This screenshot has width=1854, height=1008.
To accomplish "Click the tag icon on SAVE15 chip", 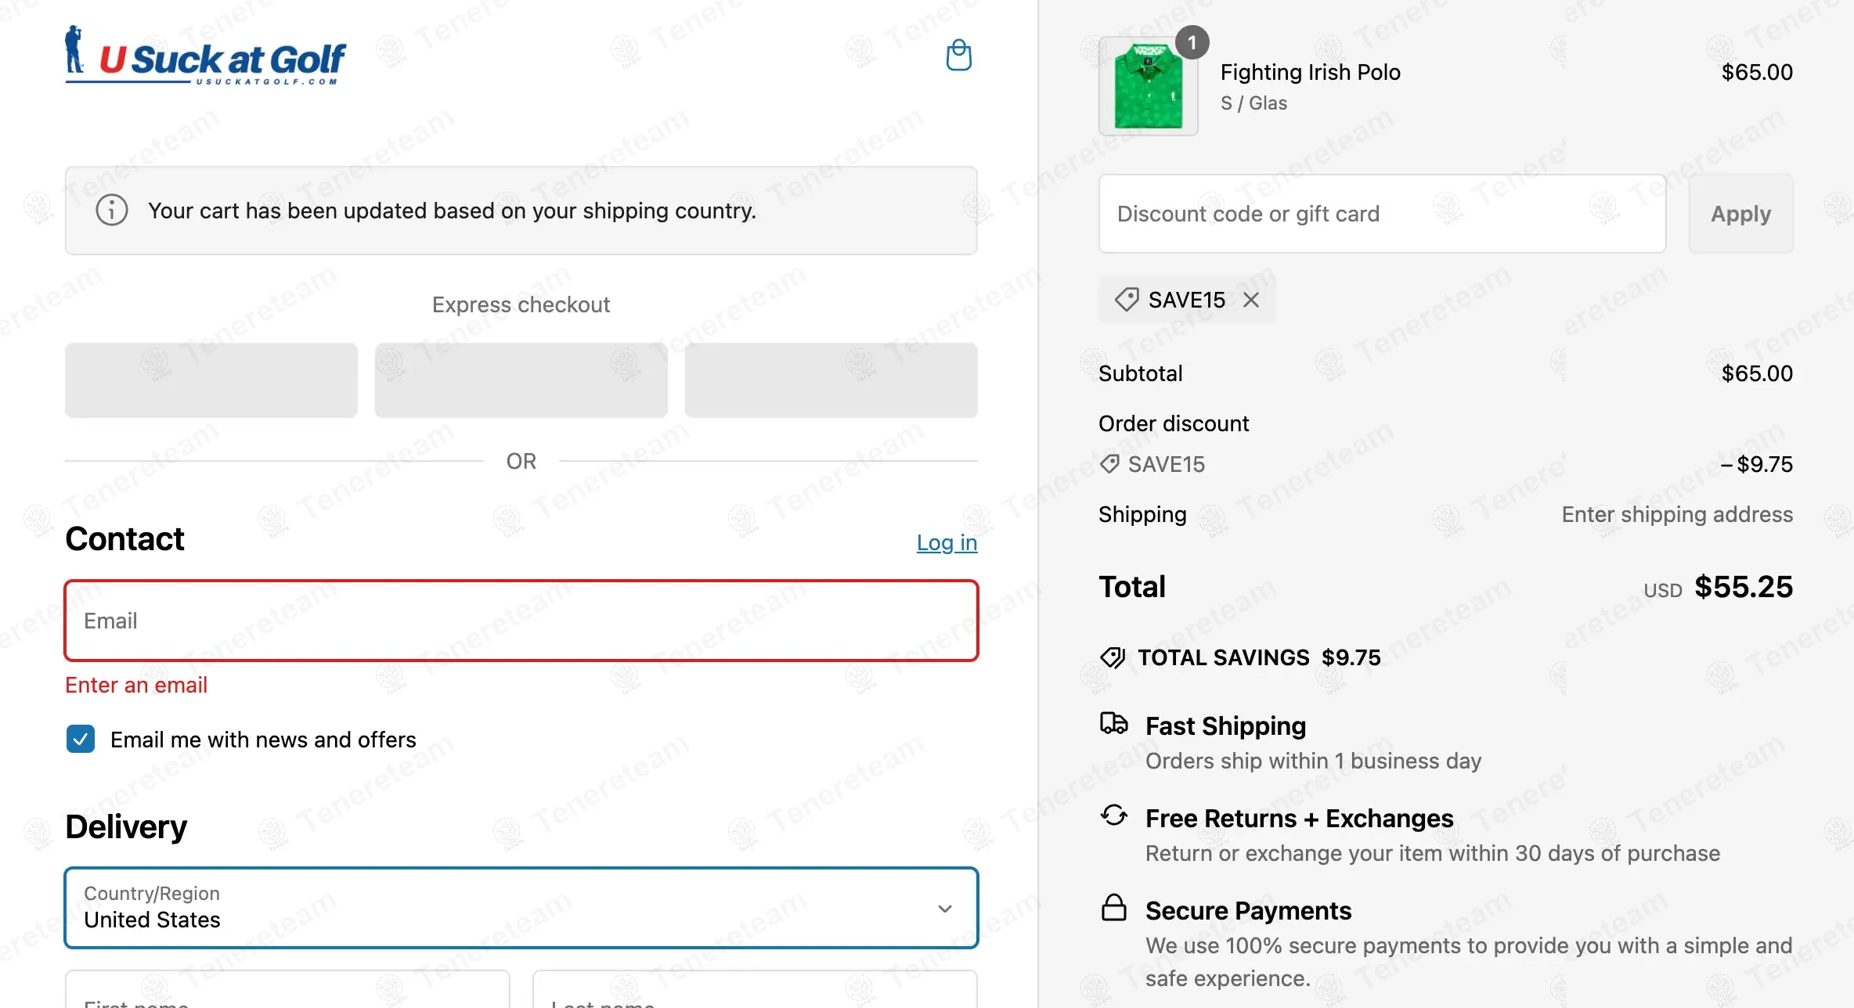I will click(1127, 300).
